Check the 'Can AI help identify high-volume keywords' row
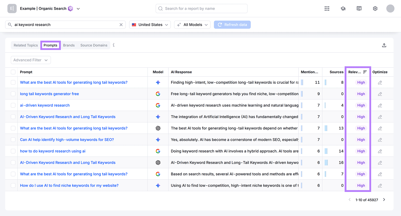401x216 pixels. click(13, 139)
